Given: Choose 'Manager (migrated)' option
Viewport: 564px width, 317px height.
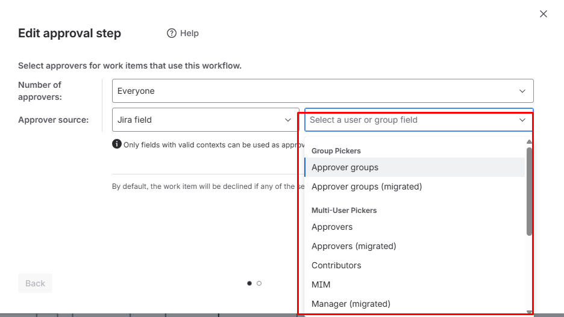Looking at the screenshot, I should pyautogui.click(x=415, y=304).
